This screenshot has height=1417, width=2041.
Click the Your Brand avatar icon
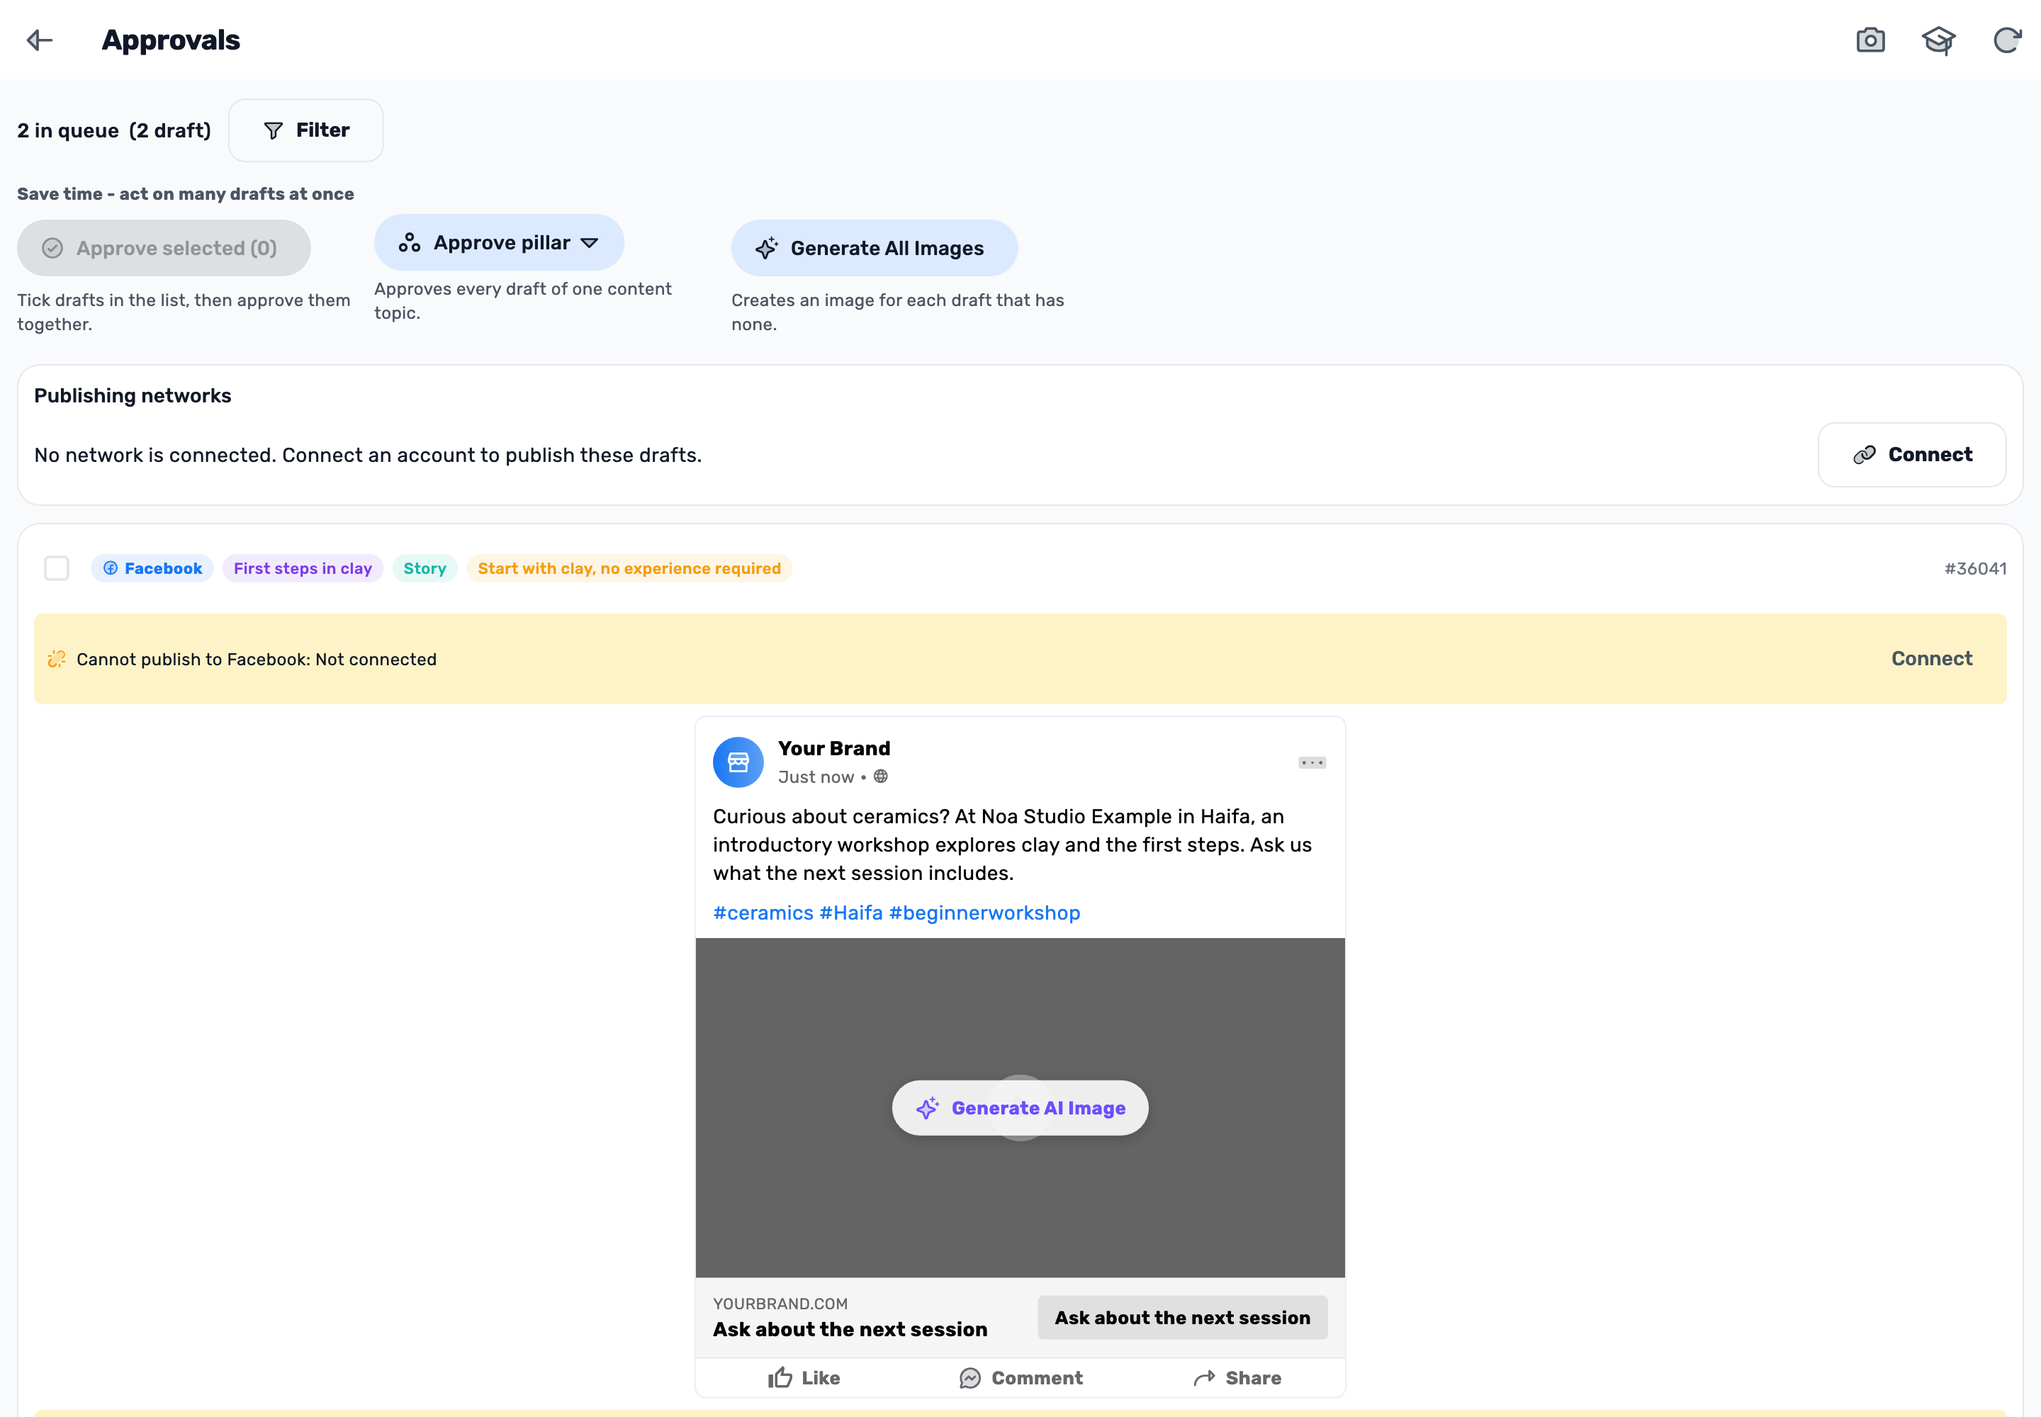tap(738, 762)
